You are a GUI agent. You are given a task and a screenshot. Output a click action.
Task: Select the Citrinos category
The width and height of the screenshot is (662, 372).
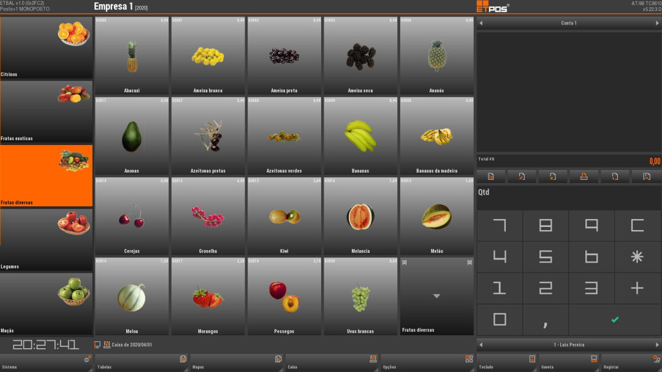pos(46,48)
